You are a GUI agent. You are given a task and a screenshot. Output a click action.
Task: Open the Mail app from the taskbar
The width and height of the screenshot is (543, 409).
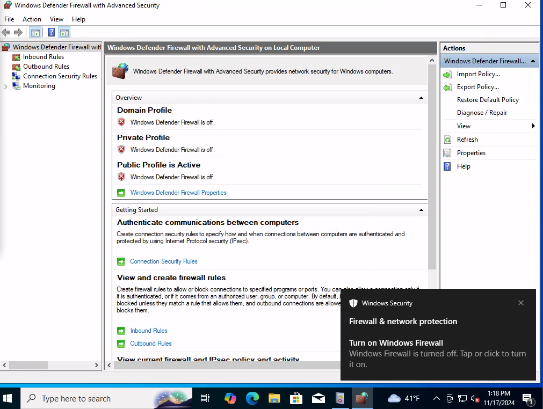pyautogui.click(x=318, y=399)
